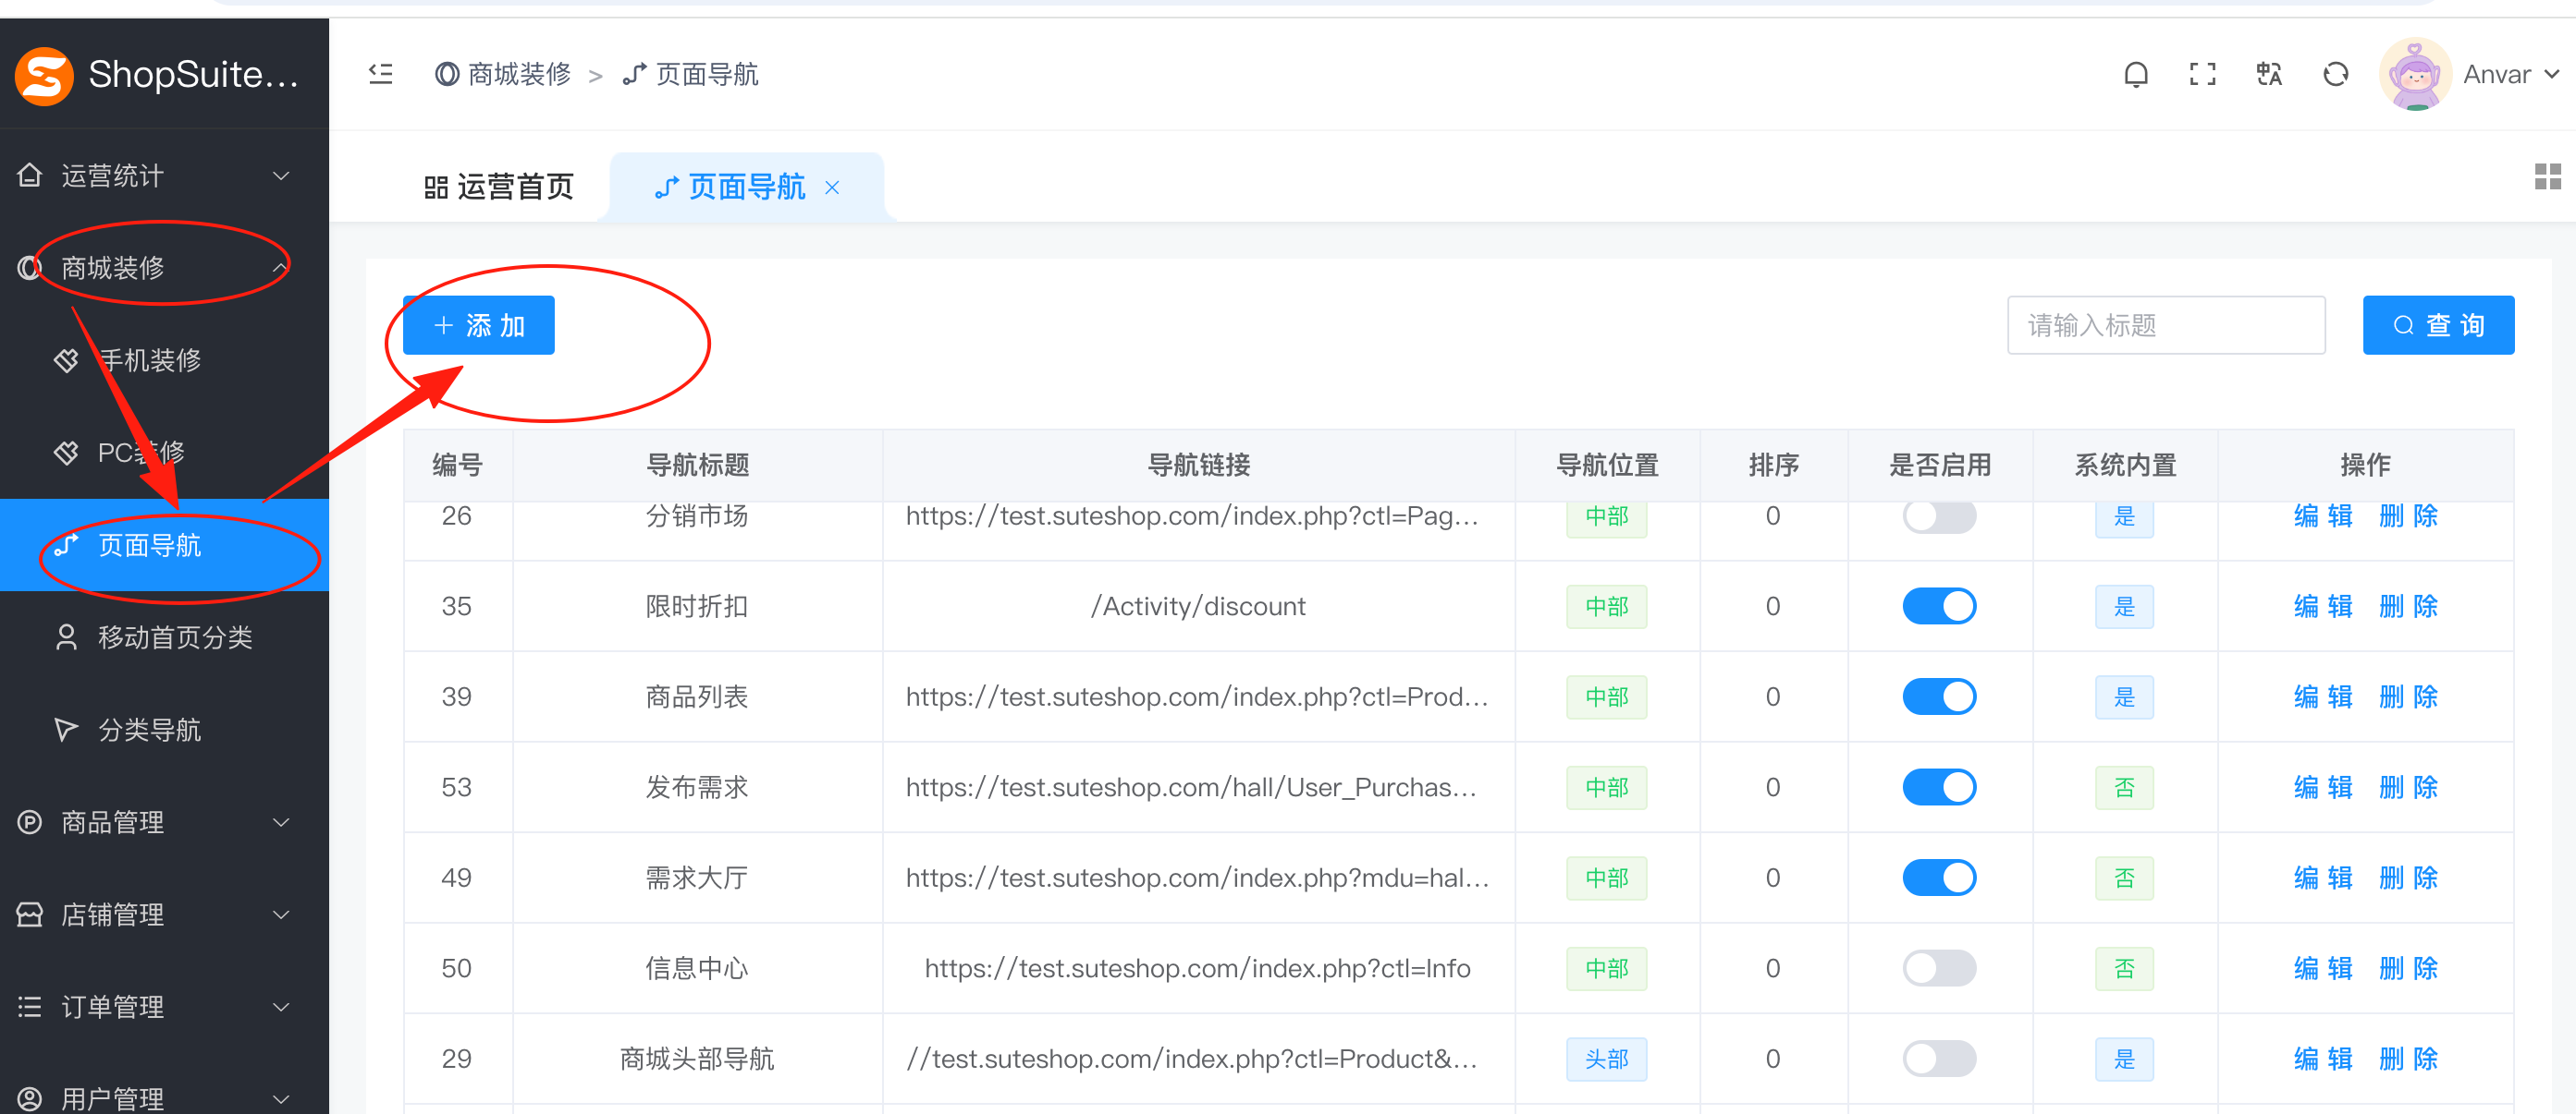Enable the 信息中心 switch
2576x1114 pixels.
pyautogui.click(x=1938, y=968)
